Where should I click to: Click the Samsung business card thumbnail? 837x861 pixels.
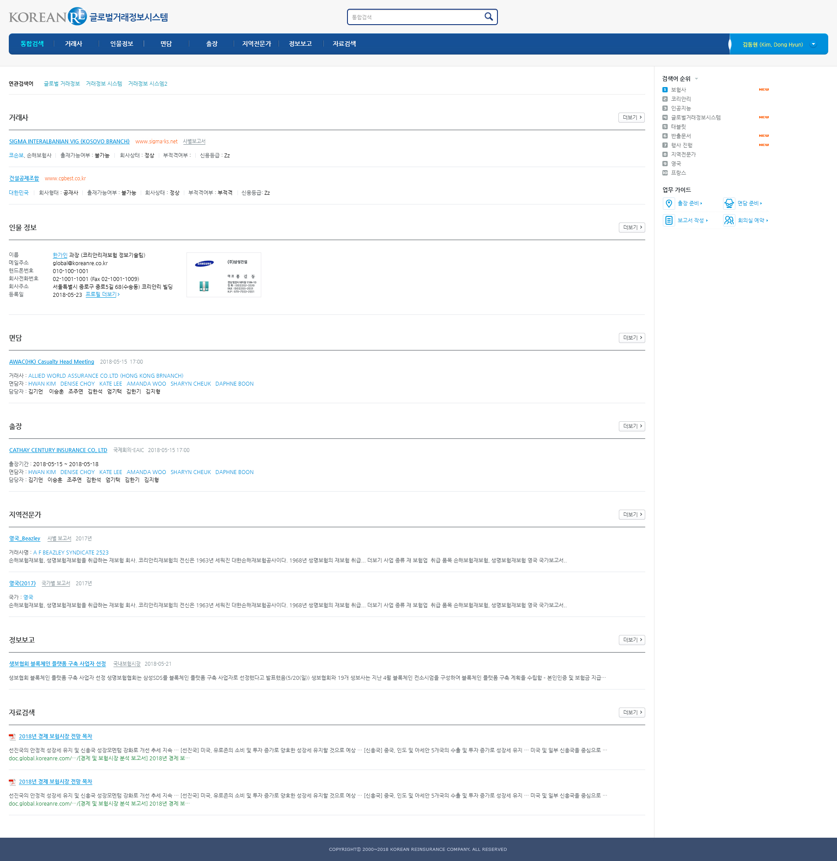tap(224, 275)
